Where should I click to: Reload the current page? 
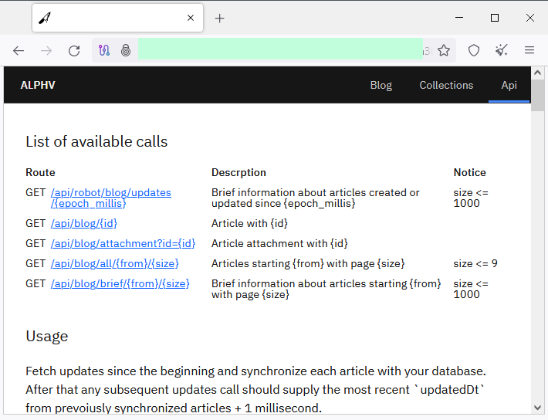(74, 51)
